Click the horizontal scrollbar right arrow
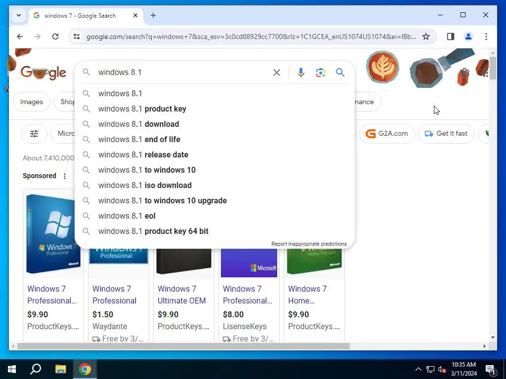506x379 pixels. coord(484,346)
